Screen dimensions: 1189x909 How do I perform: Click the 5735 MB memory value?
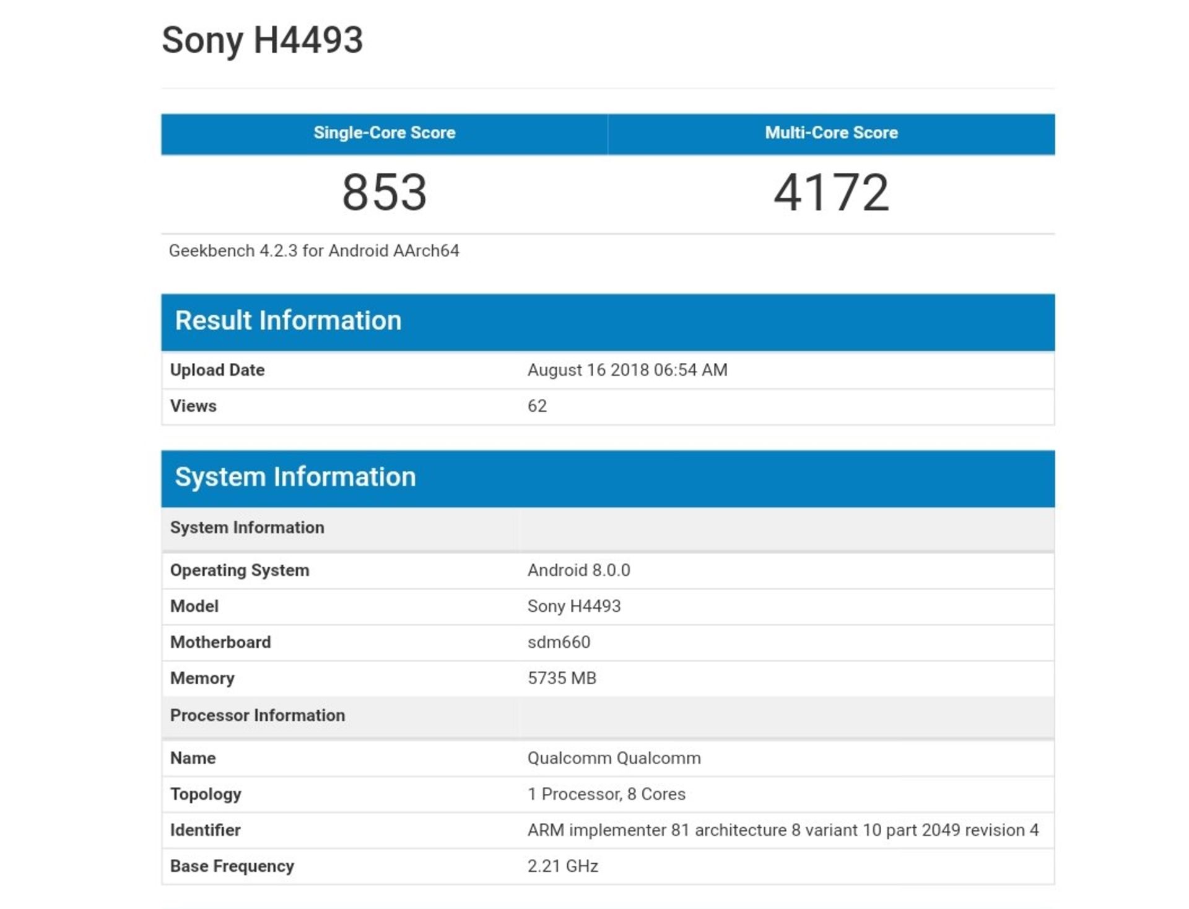(562, 678)
